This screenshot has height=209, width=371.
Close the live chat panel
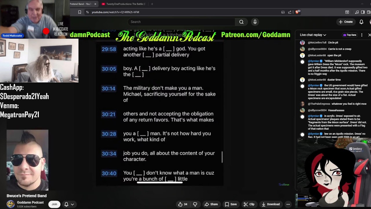tap(369, 35)
